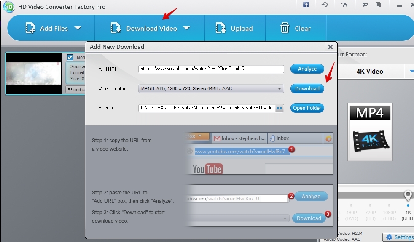Minimize the application window
The image size is (414, 242).
click(399, 6)
